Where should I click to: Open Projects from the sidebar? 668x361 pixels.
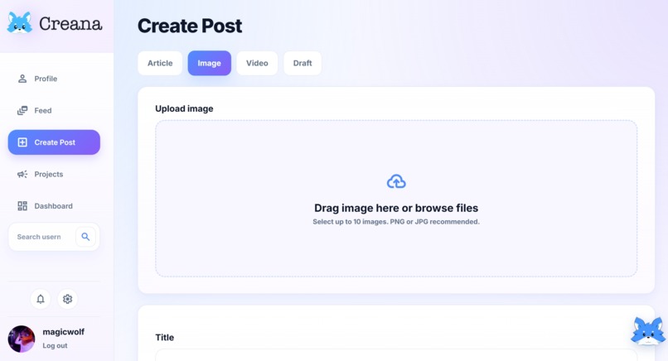point(54,174)
